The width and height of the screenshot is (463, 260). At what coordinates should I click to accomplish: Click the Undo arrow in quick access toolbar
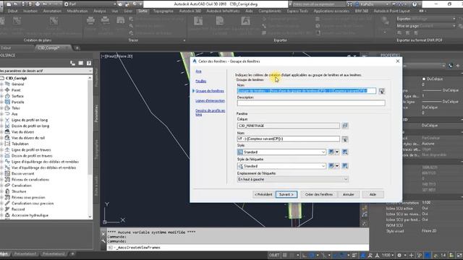click(45, 4)
